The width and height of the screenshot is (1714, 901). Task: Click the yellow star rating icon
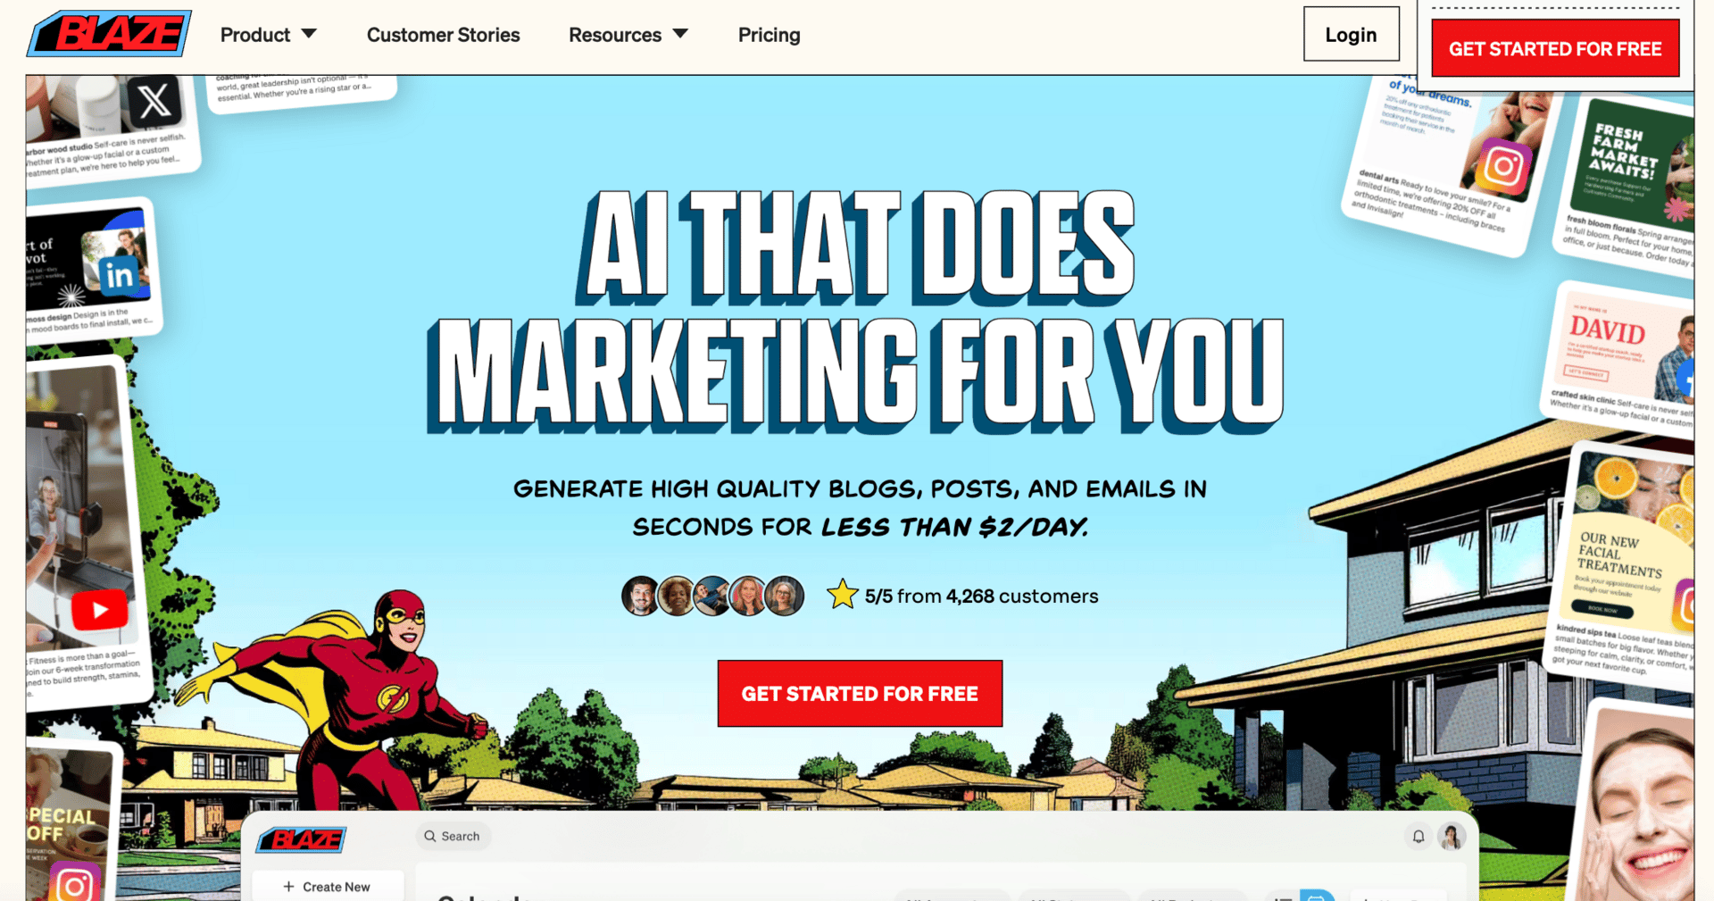click(842, 595)
